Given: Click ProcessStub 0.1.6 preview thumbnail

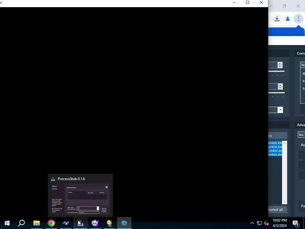Looking at the screenshot, I should (x=80, y=195).
